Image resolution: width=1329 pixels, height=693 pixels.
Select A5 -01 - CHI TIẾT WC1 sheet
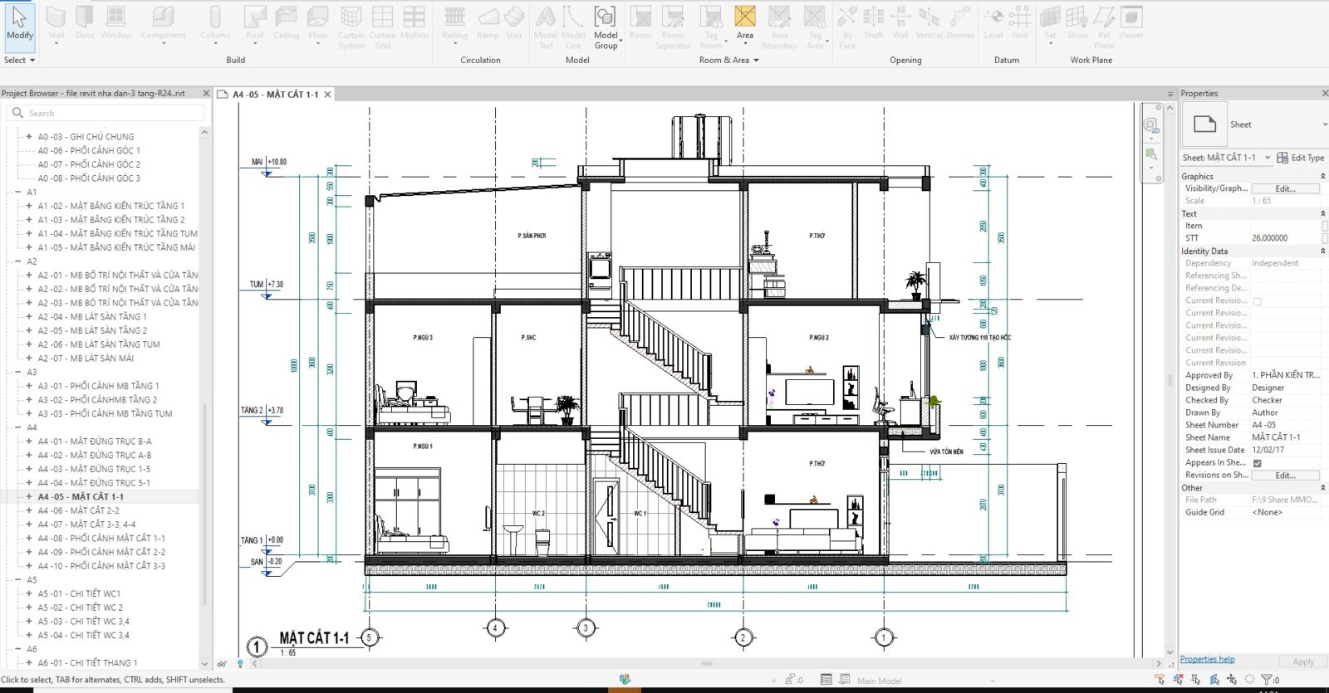pos(79,594)
